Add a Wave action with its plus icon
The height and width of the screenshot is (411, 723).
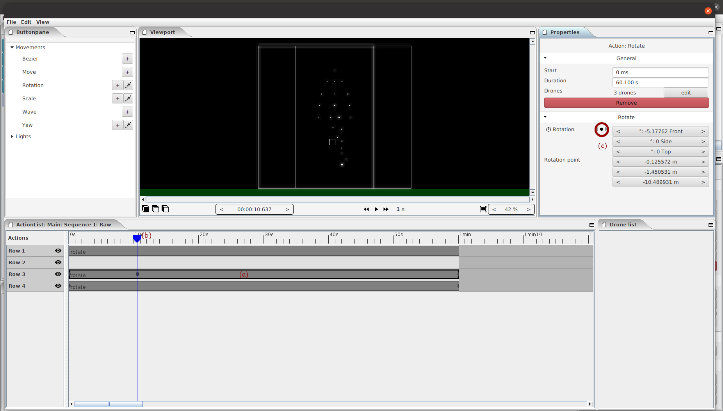[x=127, y=112]
